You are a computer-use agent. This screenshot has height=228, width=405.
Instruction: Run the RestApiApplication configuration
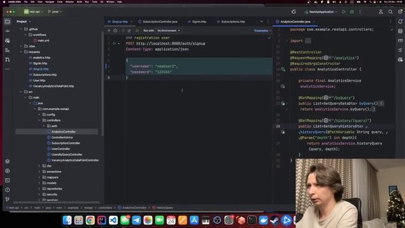click(344, 12)
